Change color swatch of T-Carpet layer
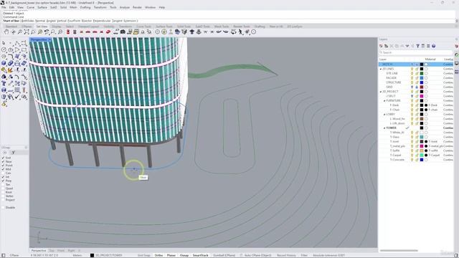The image size is (459, 258). point(422,155)
